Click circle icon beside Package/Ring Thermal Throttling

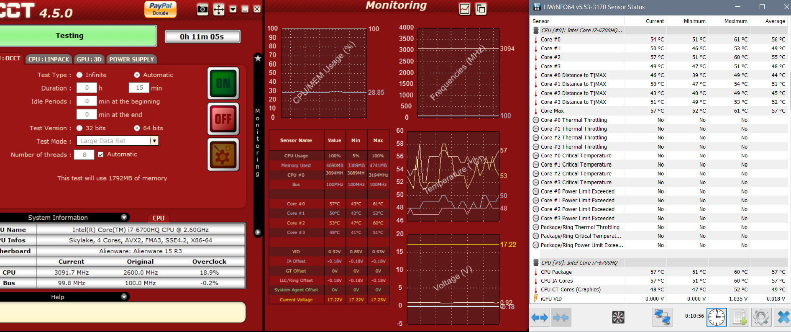click(536, 227)
